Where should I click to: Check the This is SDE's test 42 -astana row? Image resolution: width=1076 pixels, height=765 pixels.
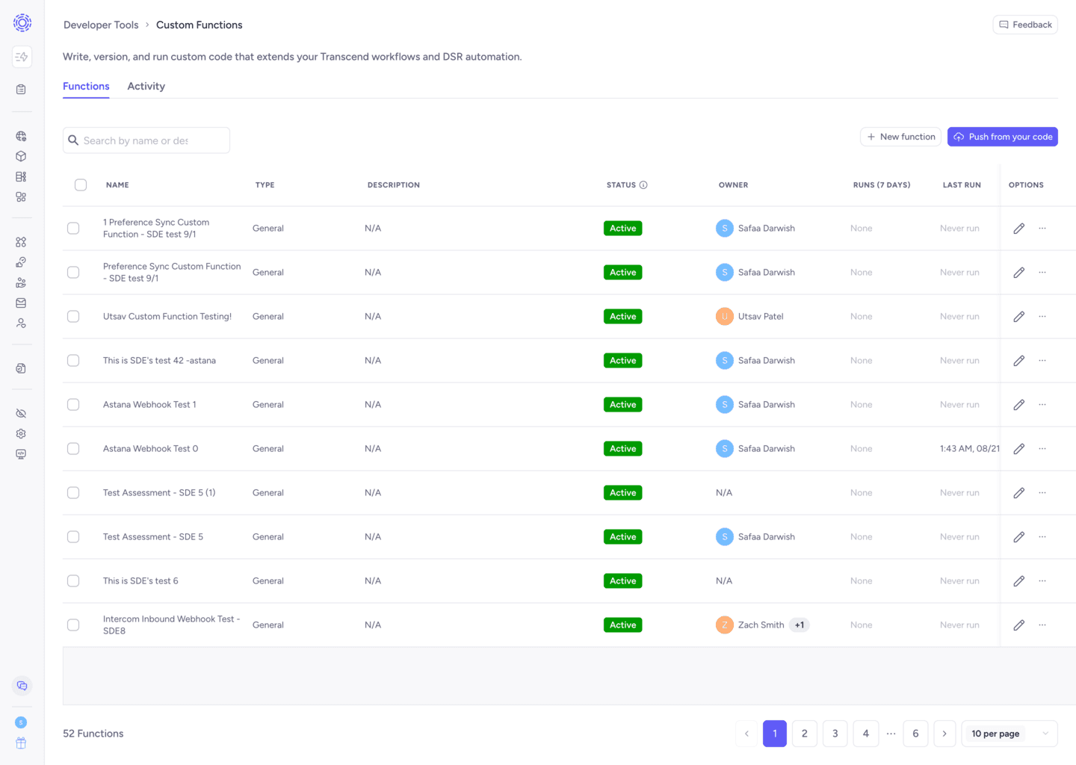(x=73, y=361)
